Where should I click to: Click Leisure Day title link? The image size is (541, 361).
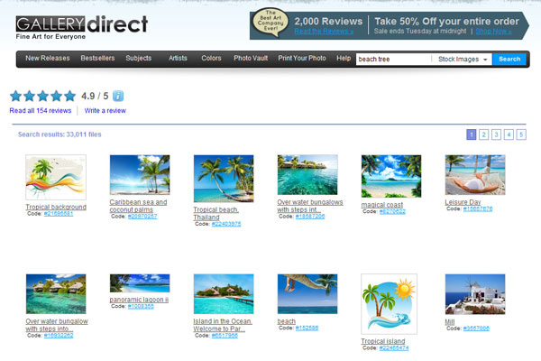tap(463, 202)
